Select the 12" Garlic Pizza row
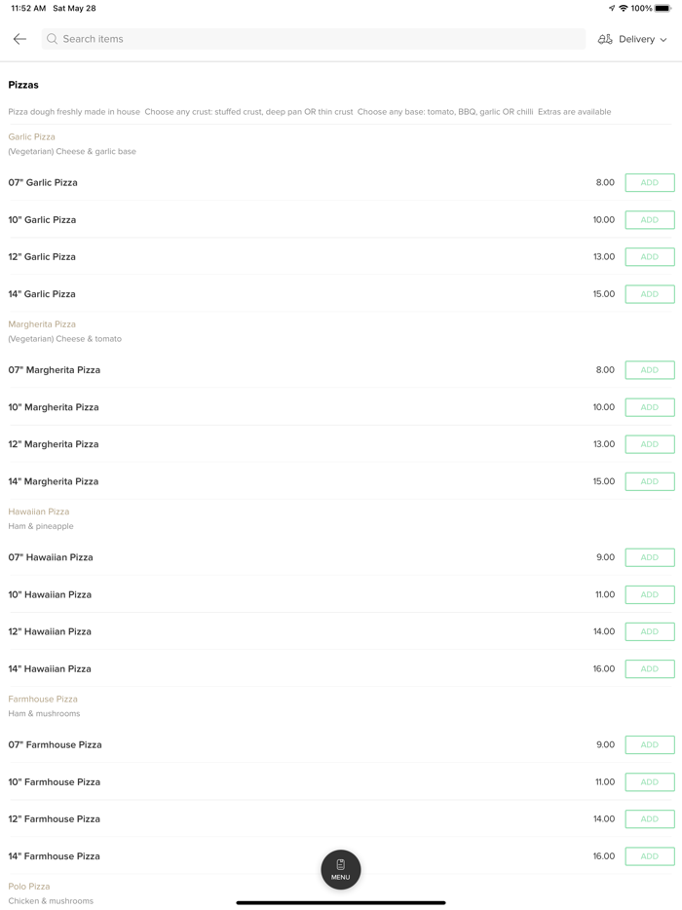 [292, 257]
